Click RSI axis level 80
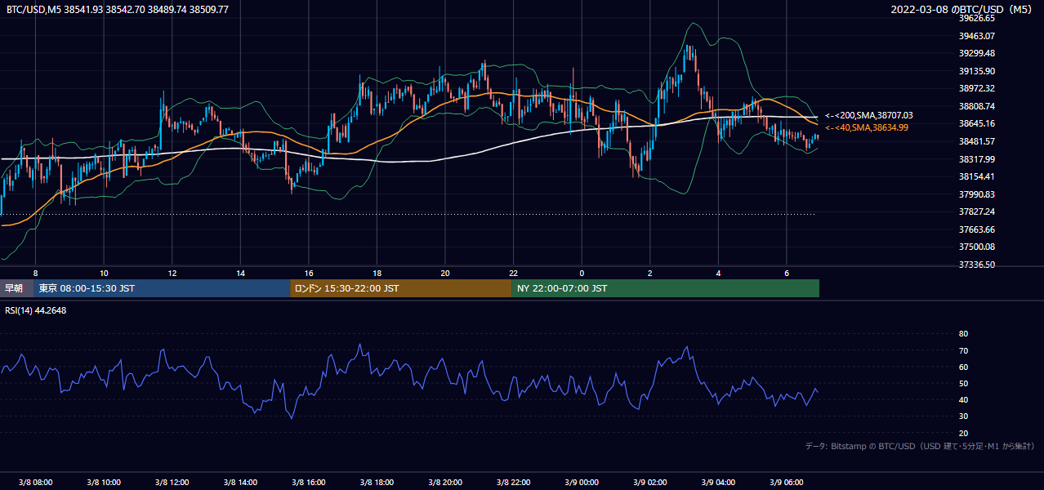Screen dimensions: 1044x490 click(963, 334)
